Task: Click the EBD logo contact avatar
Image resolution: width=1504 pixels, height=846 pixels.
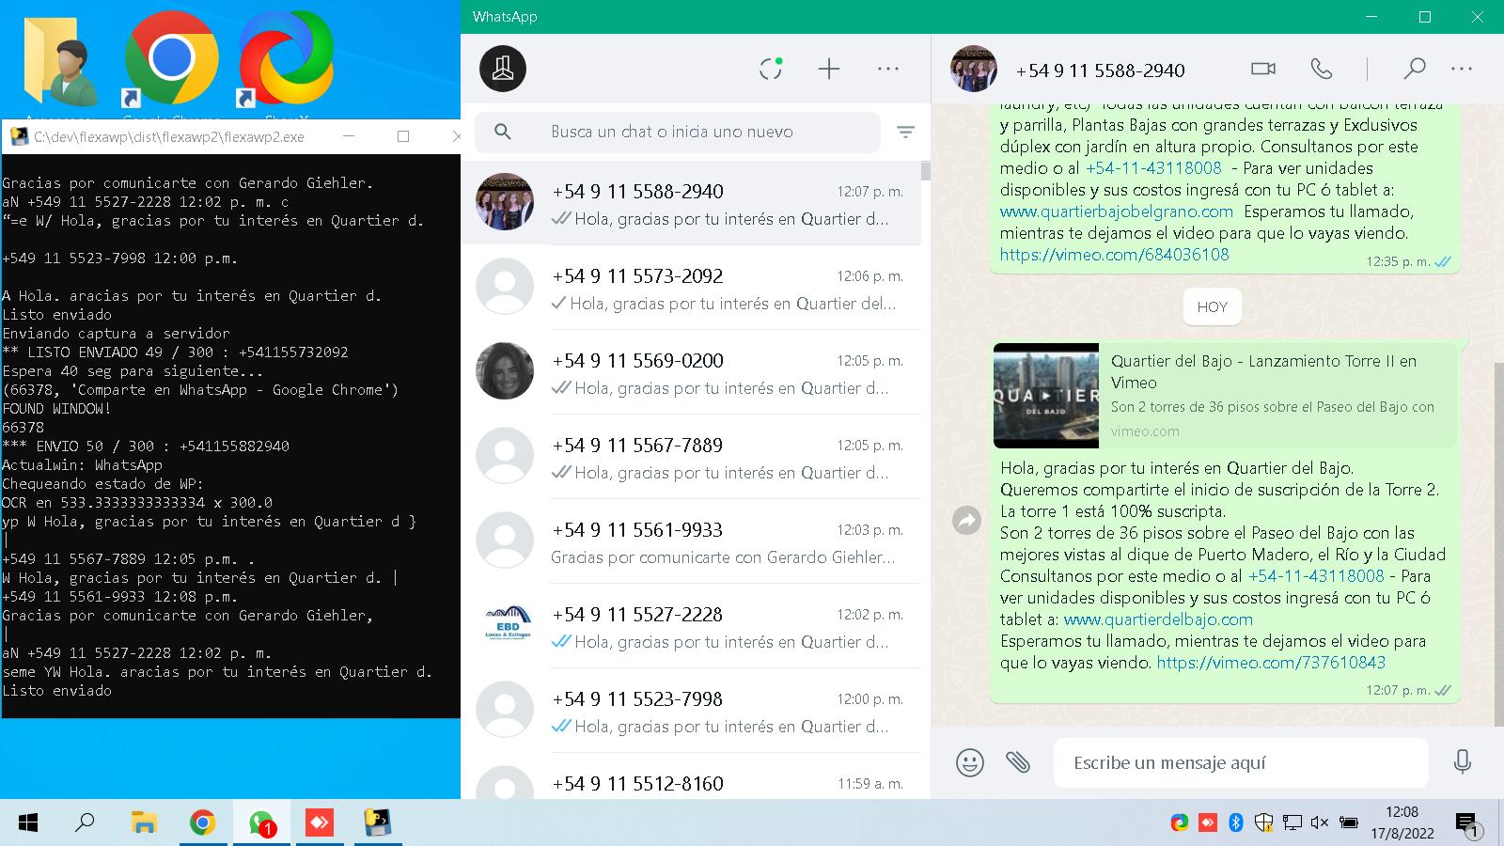Action: click(505, 625)
